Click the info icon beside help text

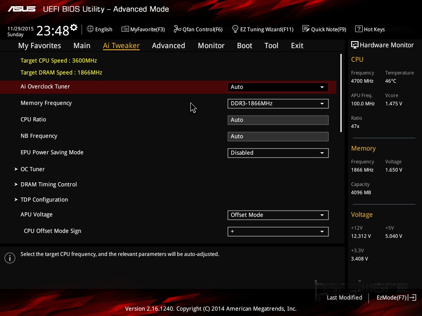[10, 258]
